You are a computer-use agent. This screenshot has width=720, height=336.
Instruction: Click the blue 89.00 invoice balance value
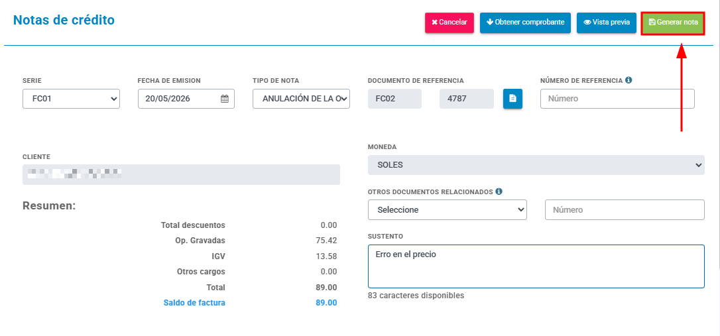[326, 303]
